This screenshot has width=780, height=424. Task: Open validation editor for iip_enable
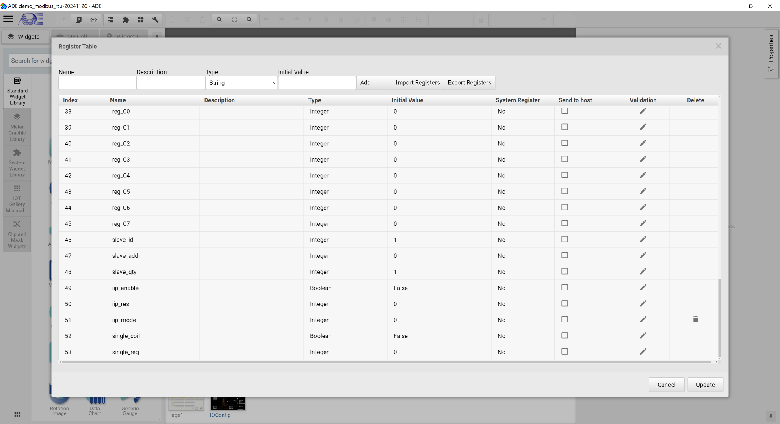tap(643, 288)
